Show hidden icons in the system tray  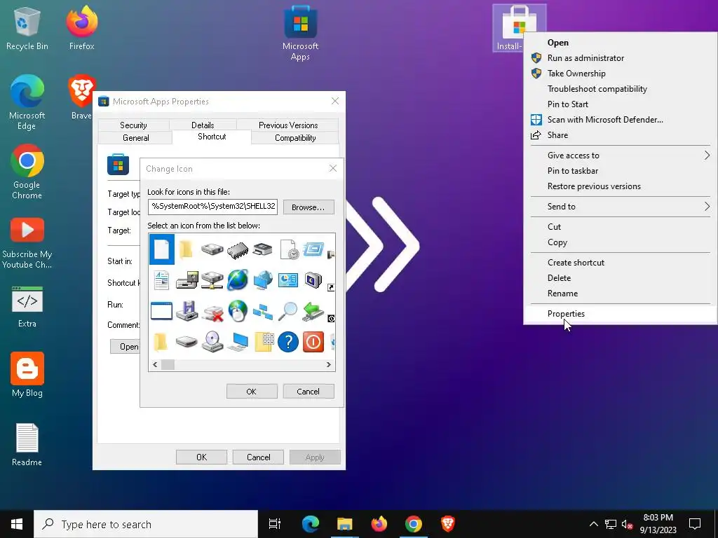coord(593,524)
